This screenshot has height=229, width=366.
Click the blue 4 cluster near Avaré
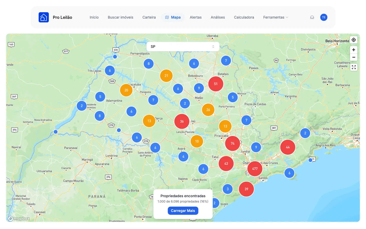[183, 156]
